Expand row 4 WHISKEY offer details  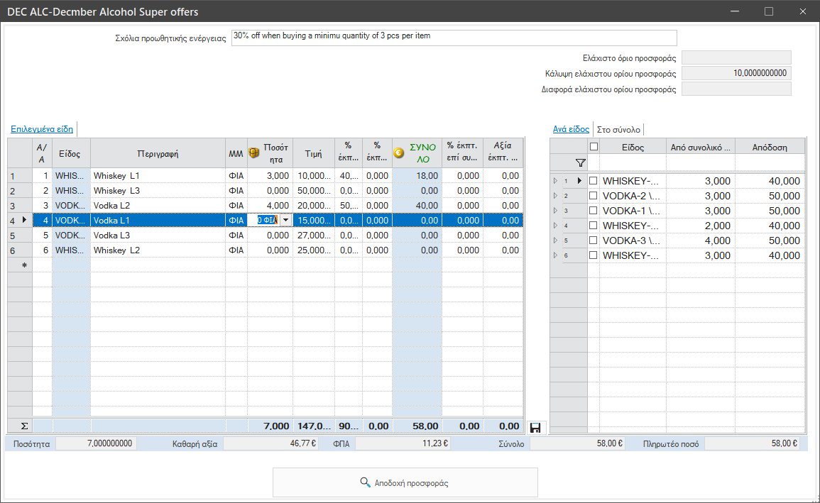point(555,226)
